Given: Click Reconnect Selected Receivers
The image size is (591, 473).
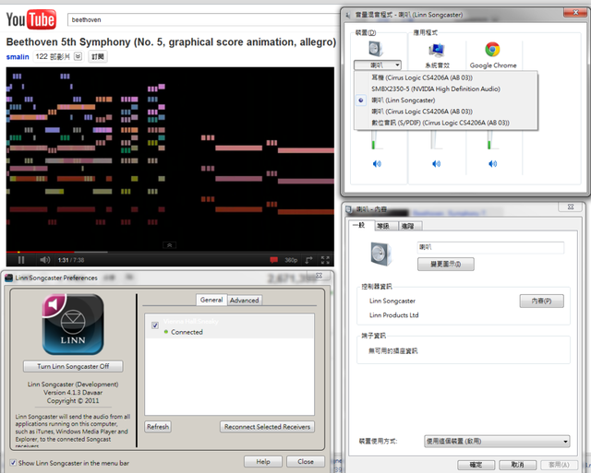Looking at the screenshot, I should (x=267, y=427).
